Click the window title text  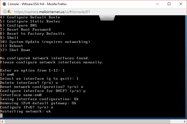pyautogui.click(x=37, y=4)
